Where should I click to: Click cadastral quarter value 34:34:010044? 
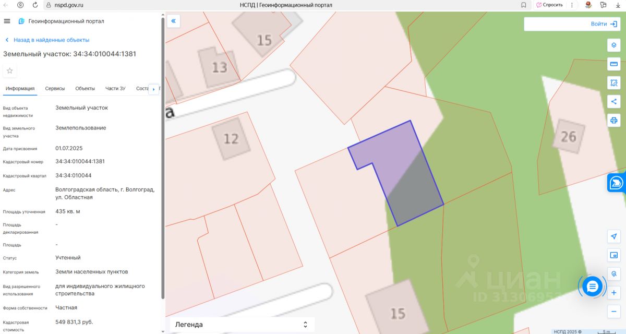click(74, 175)
